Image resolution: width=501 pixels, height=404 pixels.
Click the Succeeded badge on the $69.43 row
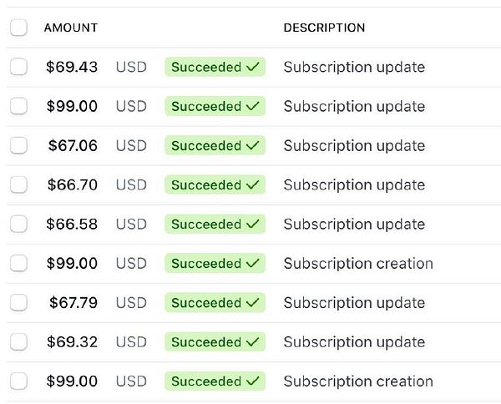pyautogui.click(x=215, y=68)
